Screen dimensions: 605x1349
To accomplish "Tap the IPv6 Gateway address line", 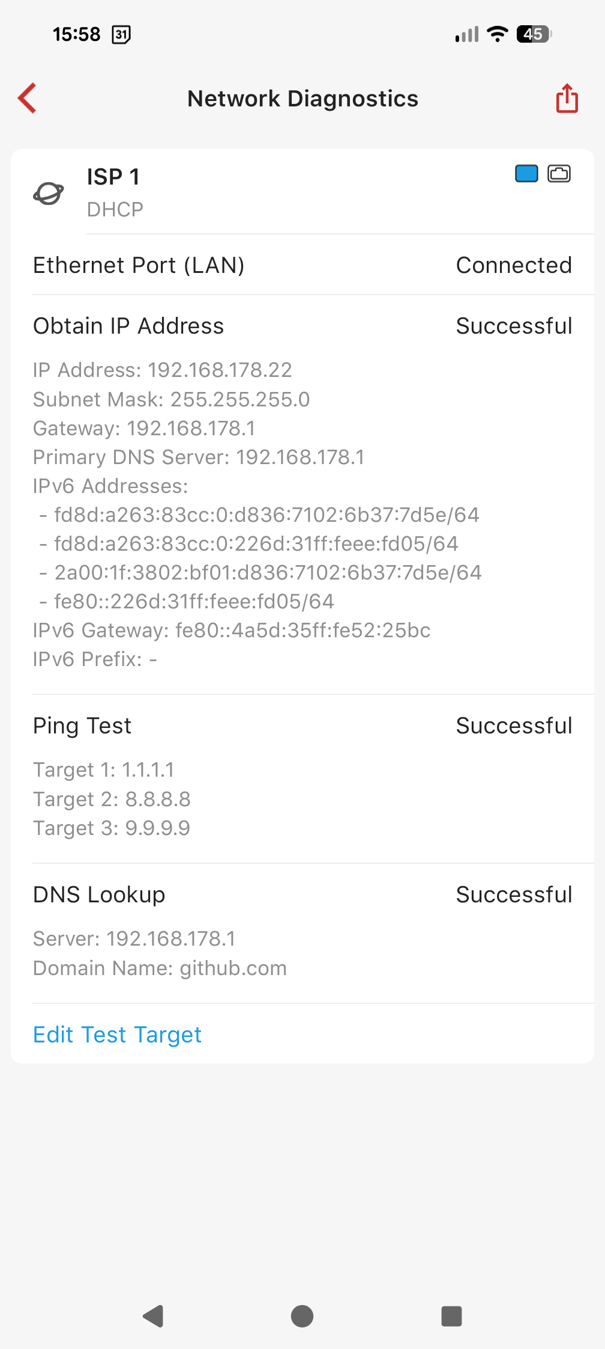I will coord(232,630).
